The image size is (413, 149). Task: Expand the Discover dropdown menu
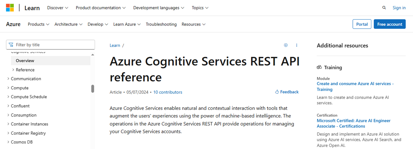click(x=57, y=8)
